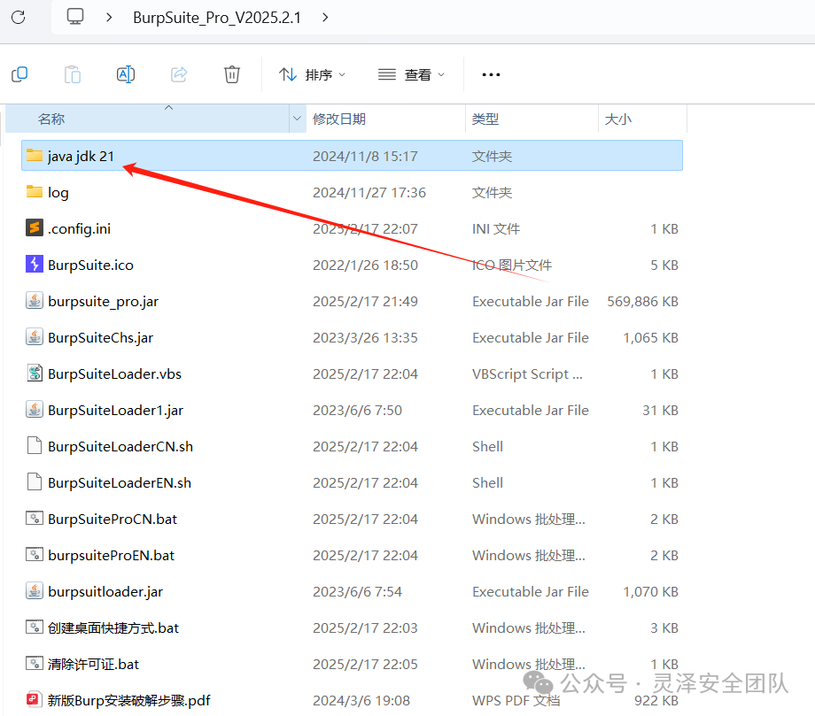Click the Paste toolbar icon
The width and height of the screenshot is (815, 716).
click(73, 74)
